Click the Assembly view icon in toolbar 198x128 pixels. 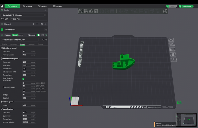tap(165, 11)
